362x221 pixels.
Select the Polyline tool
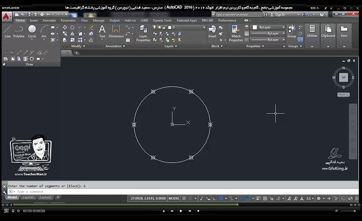pyautogui.click(x=19, y=31)
